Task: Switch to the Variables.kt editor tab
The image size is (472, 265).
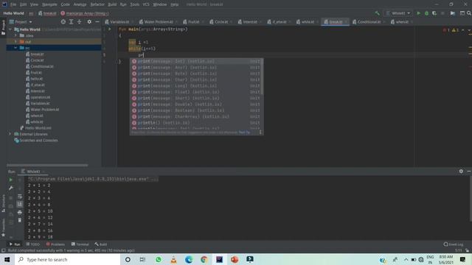Action: coord(119,22)
